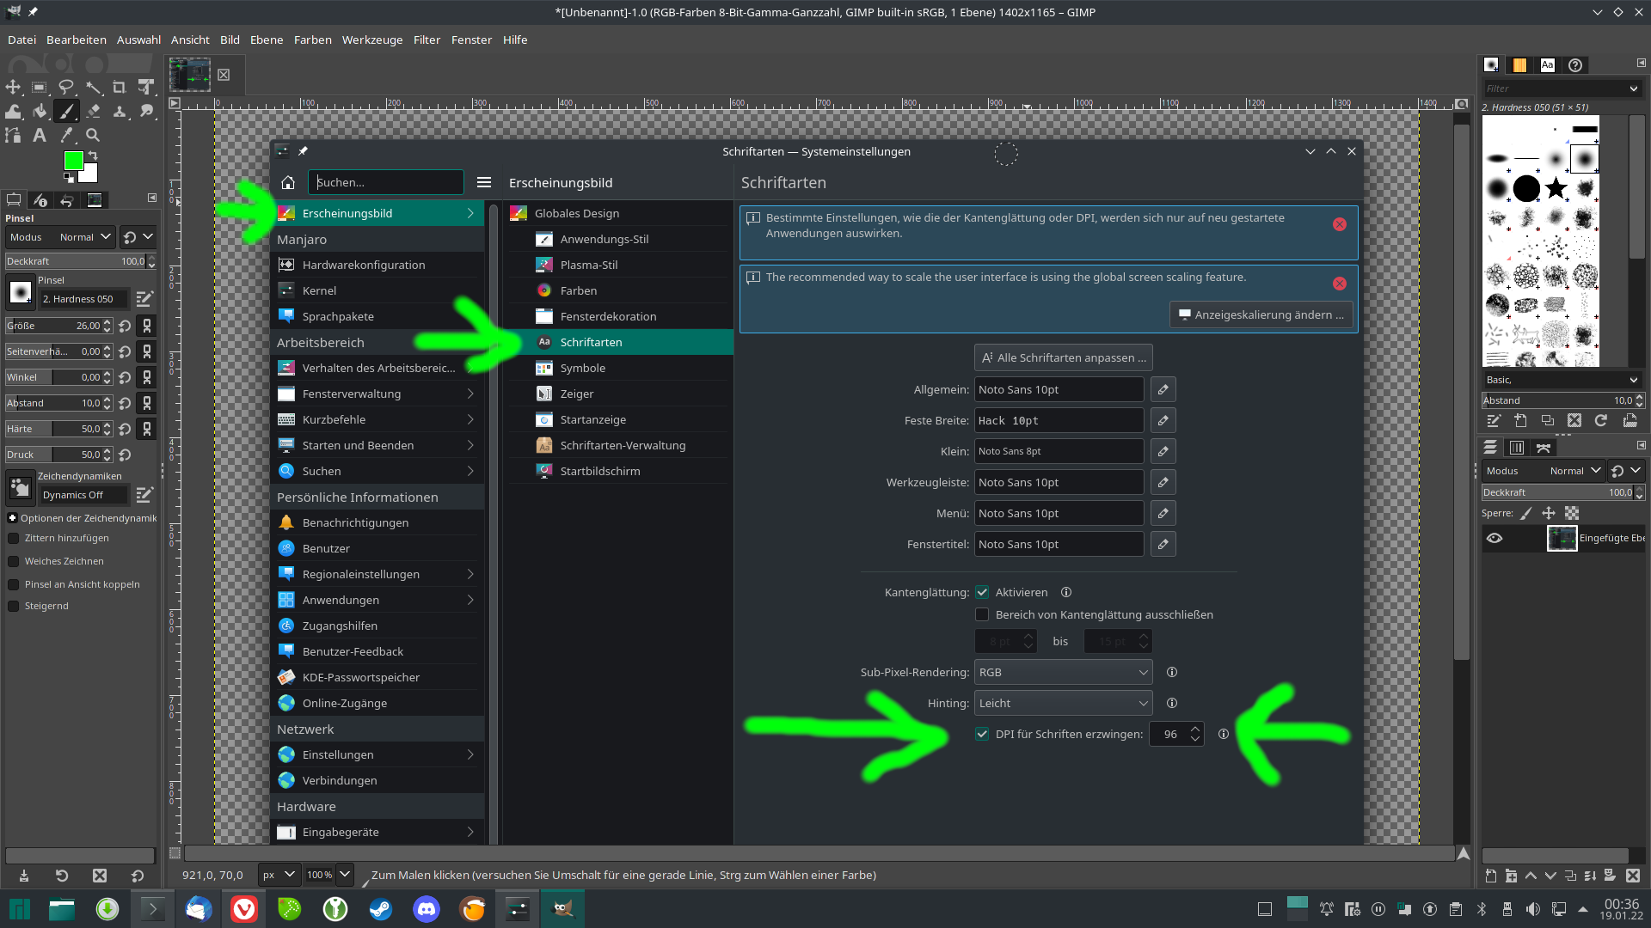
Task: Select the Move tool
Action: click(13, 87)
